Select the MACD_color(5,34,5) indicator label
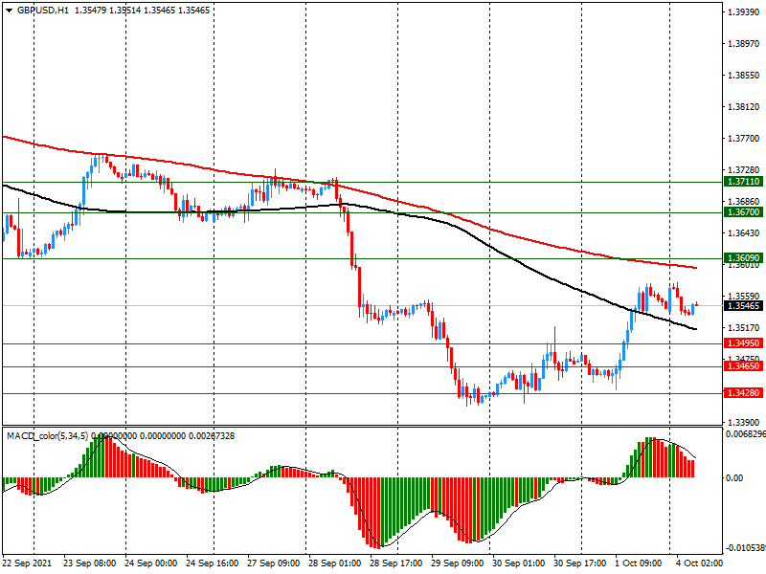The height and width of the screenshot is (574, 766). pos(48,436)
